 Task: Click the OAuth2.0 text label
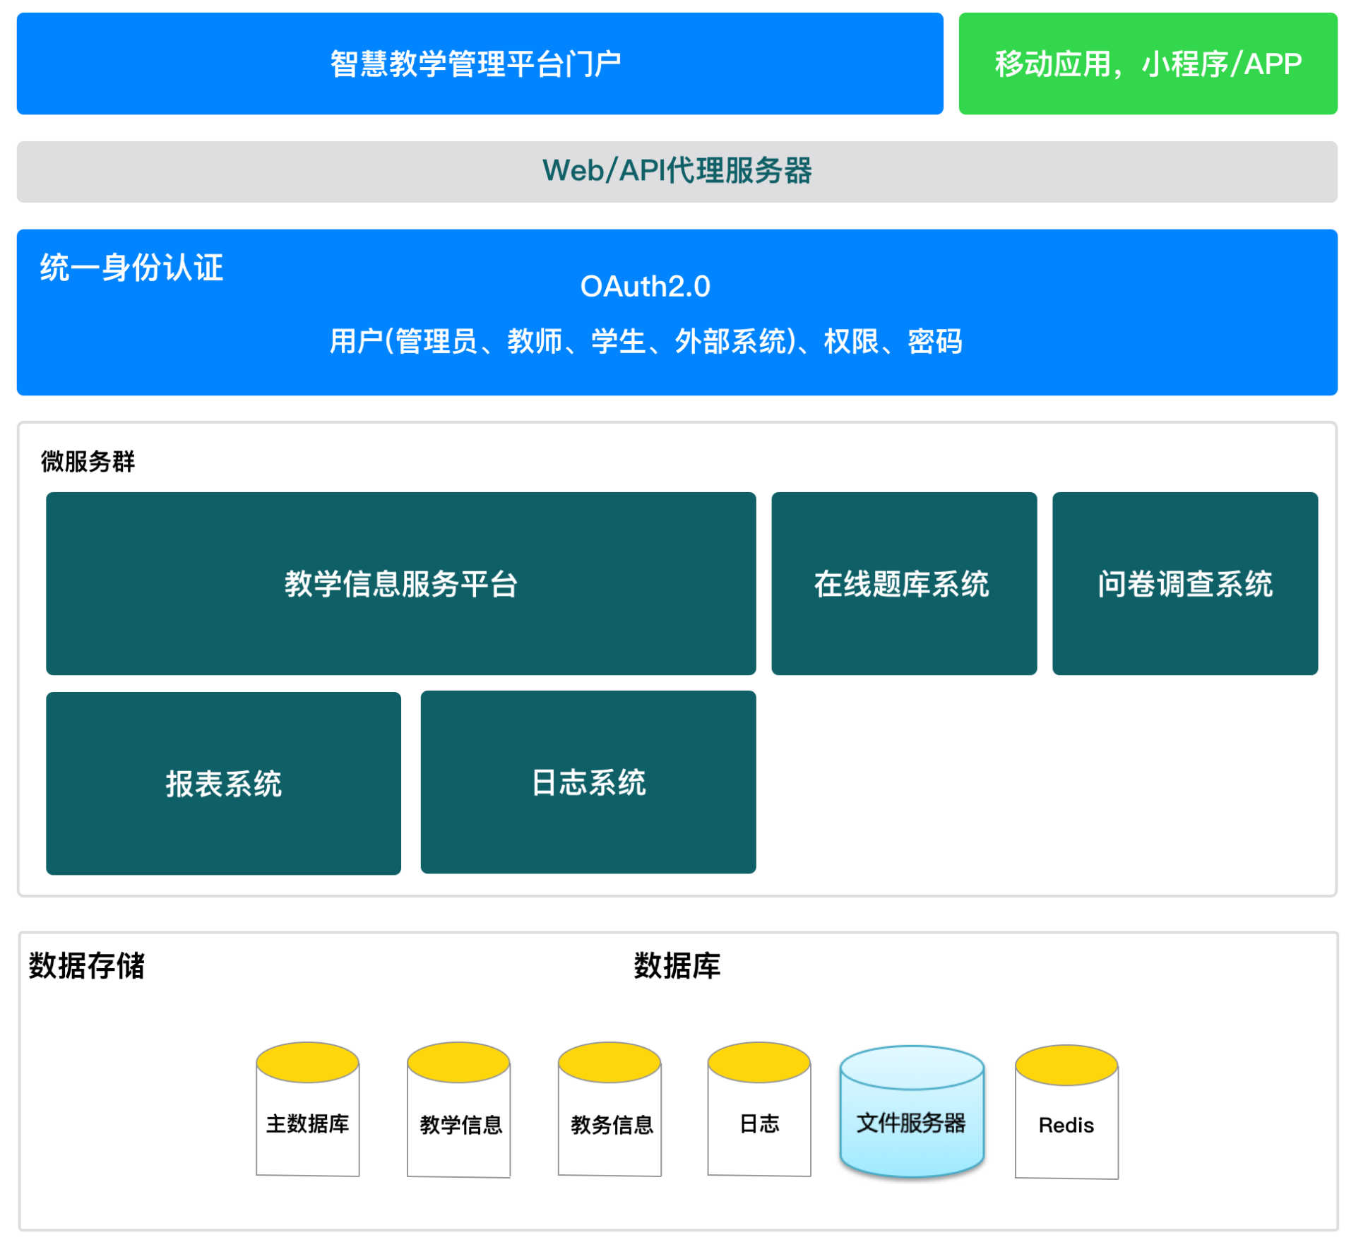click(645, 287)
